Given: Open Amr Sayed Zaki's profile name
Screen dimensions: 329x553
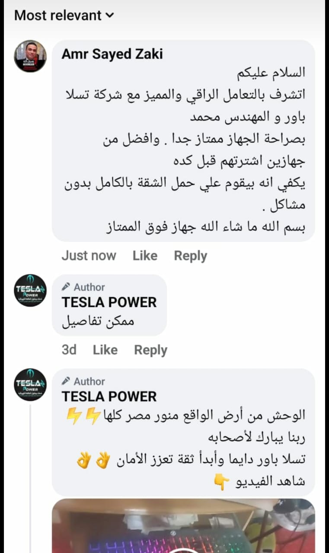Looking at the screenshot, I should pos(112,54).
